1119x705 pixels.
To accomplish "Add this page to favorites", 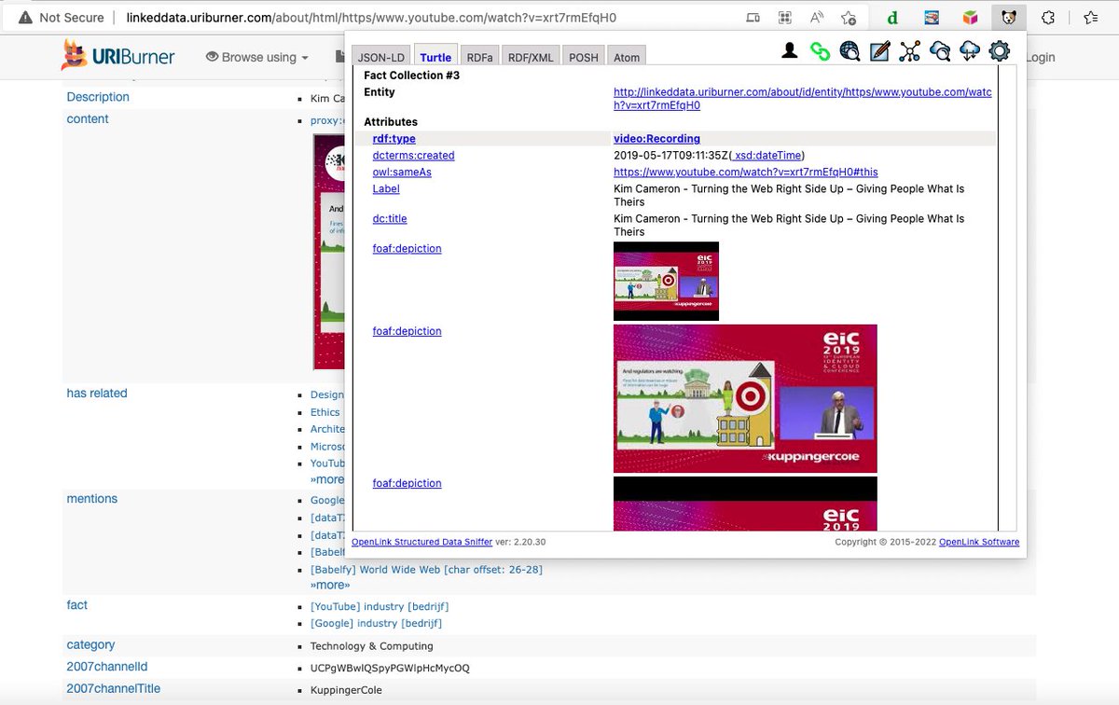I will [848, 17].
